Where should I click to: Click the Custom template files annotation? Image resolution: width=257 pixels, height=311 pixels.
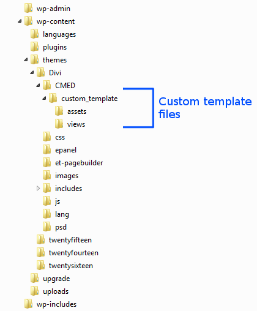click(x=205, y=108)
